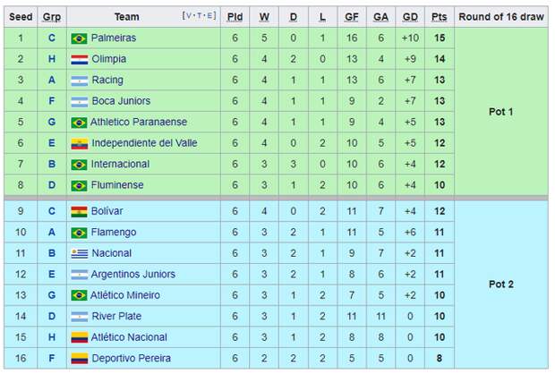Open the E (edit) template link
Viewport: 555px width, 374px height.
[209, 15]
